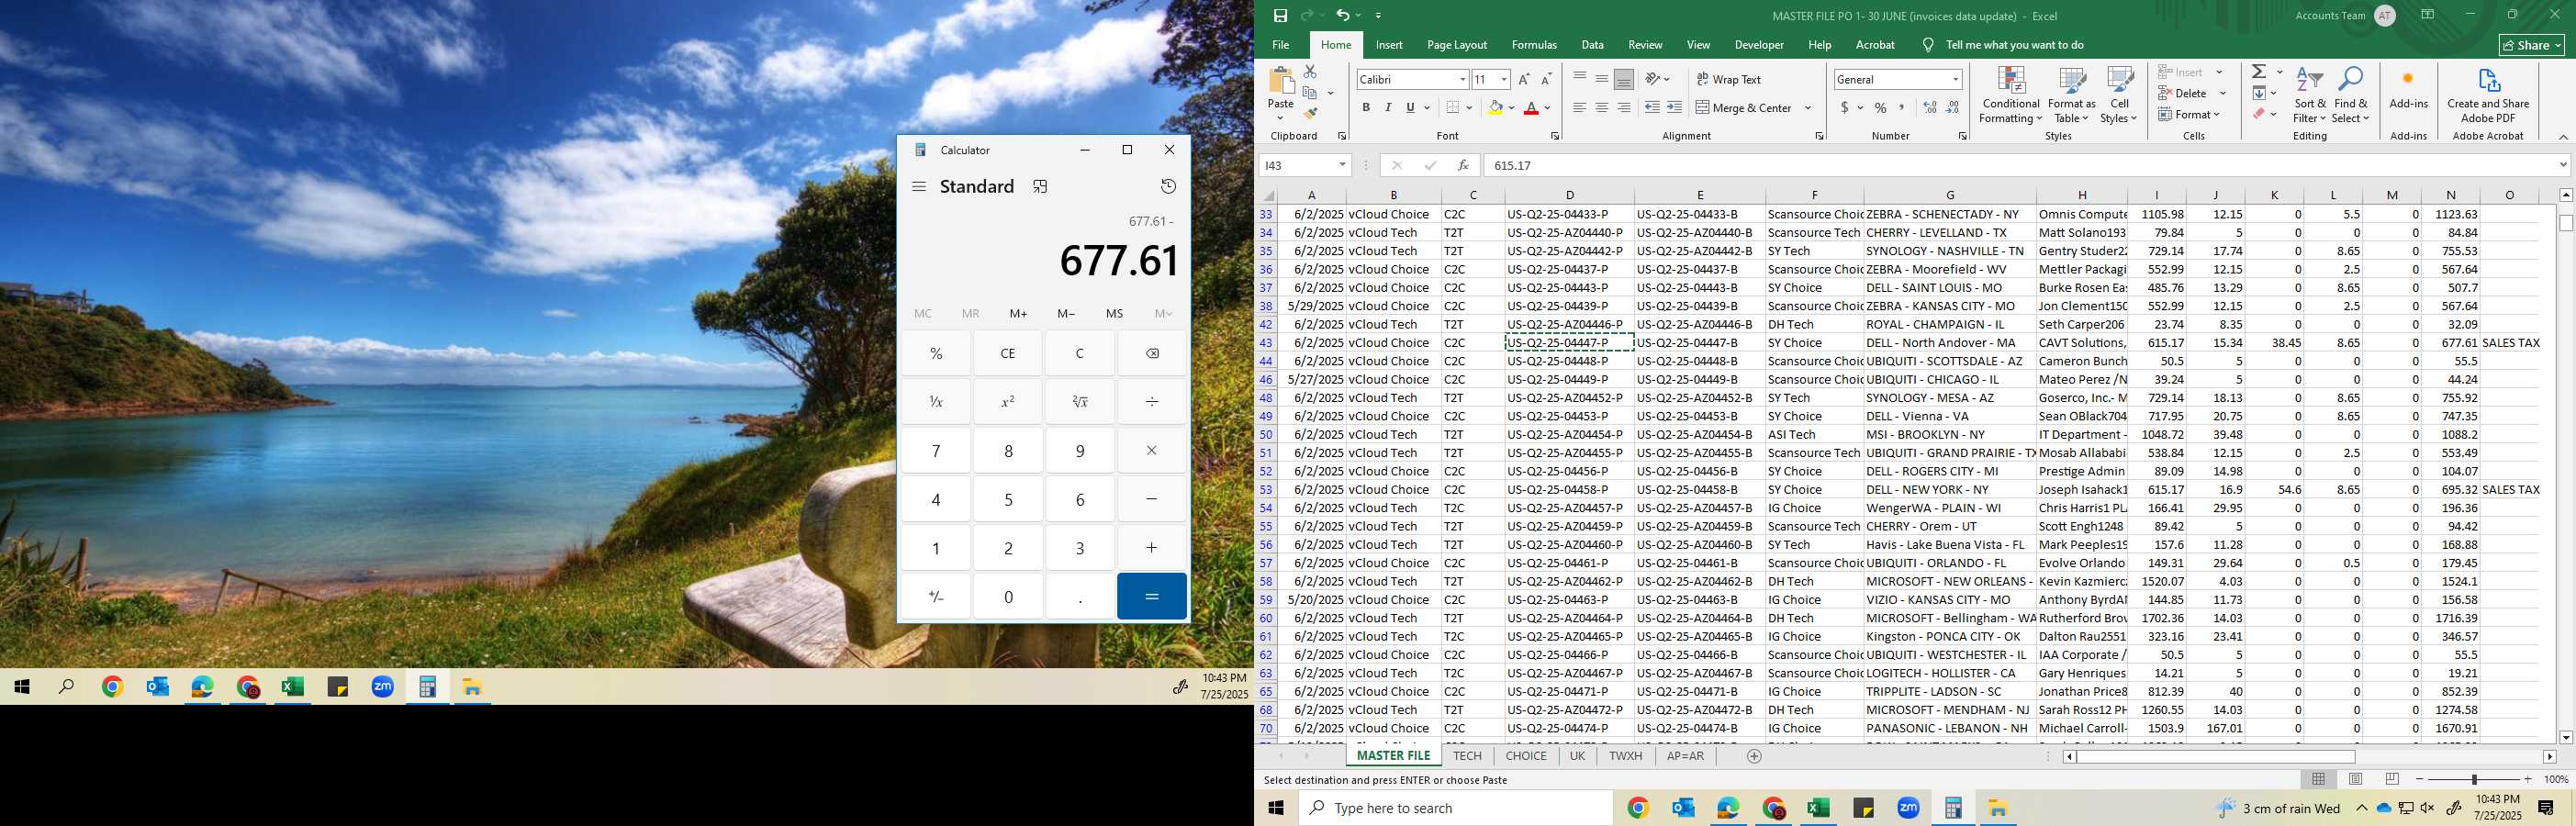Click the Share button in Excel

click(x=2532, y=45)
